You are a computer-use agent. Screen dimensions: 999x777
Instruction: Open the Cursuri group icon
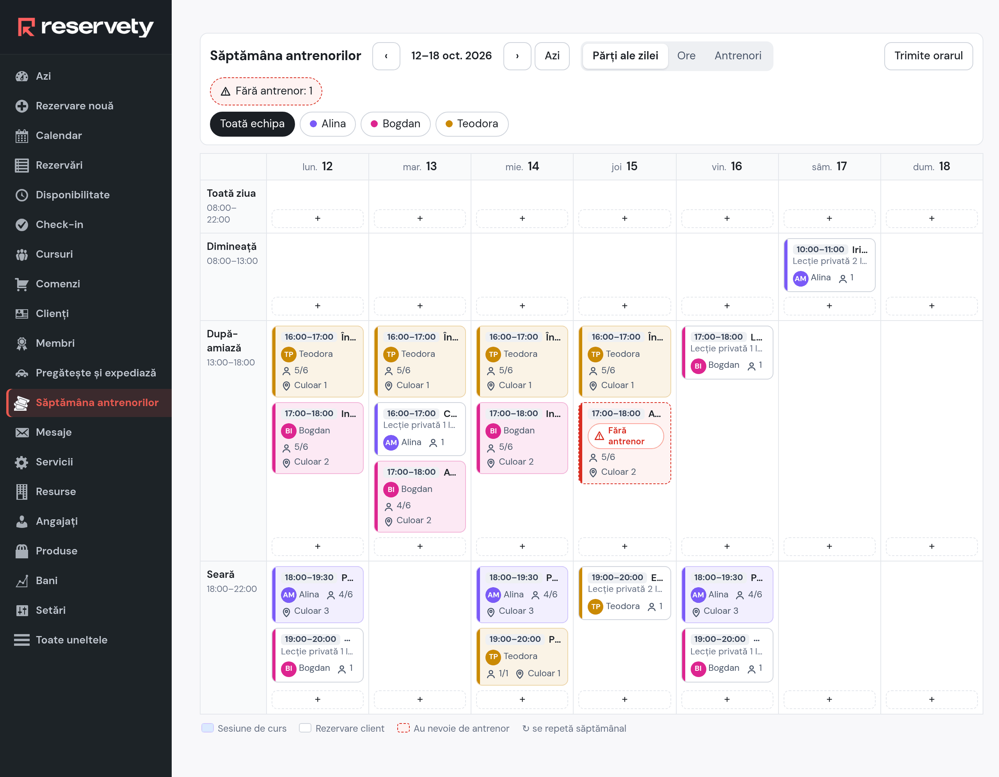pyautogui.click(x=21, y=255)
